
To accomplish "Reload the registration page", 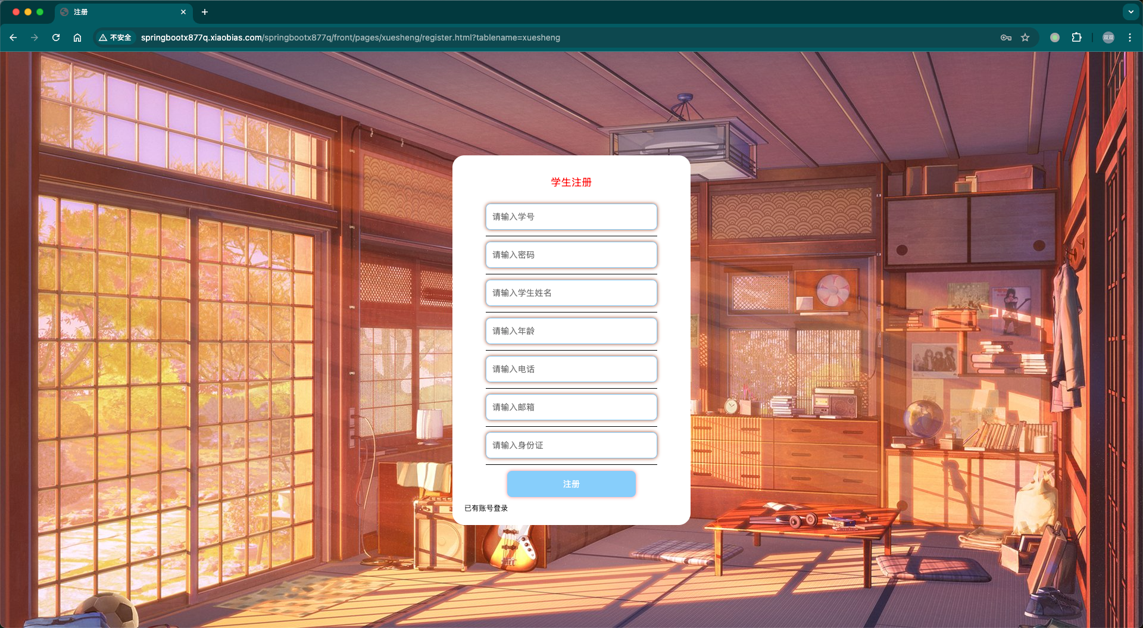I will click(56, 38).
